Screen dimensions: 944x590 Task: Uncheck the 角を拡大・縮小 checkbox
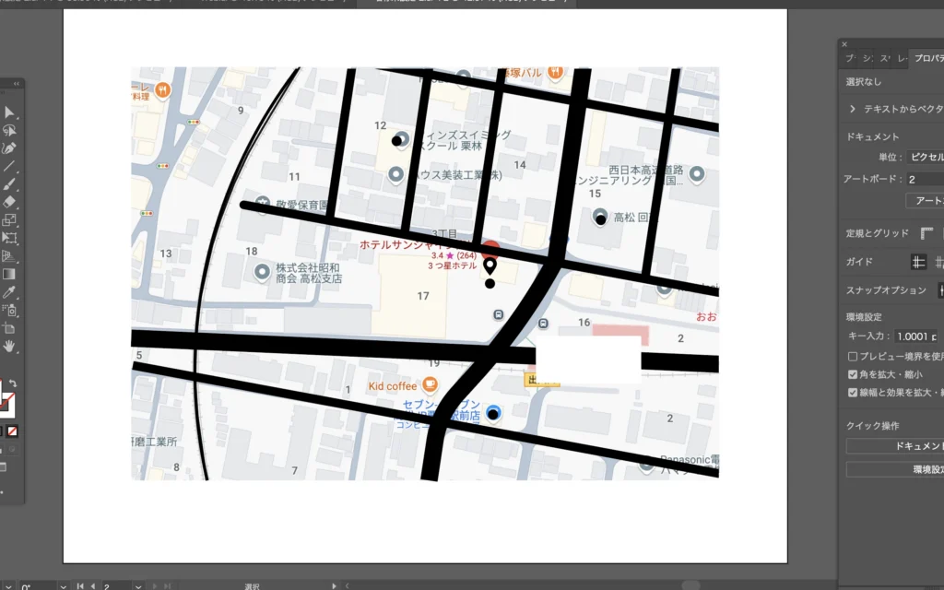coord(853,374)
